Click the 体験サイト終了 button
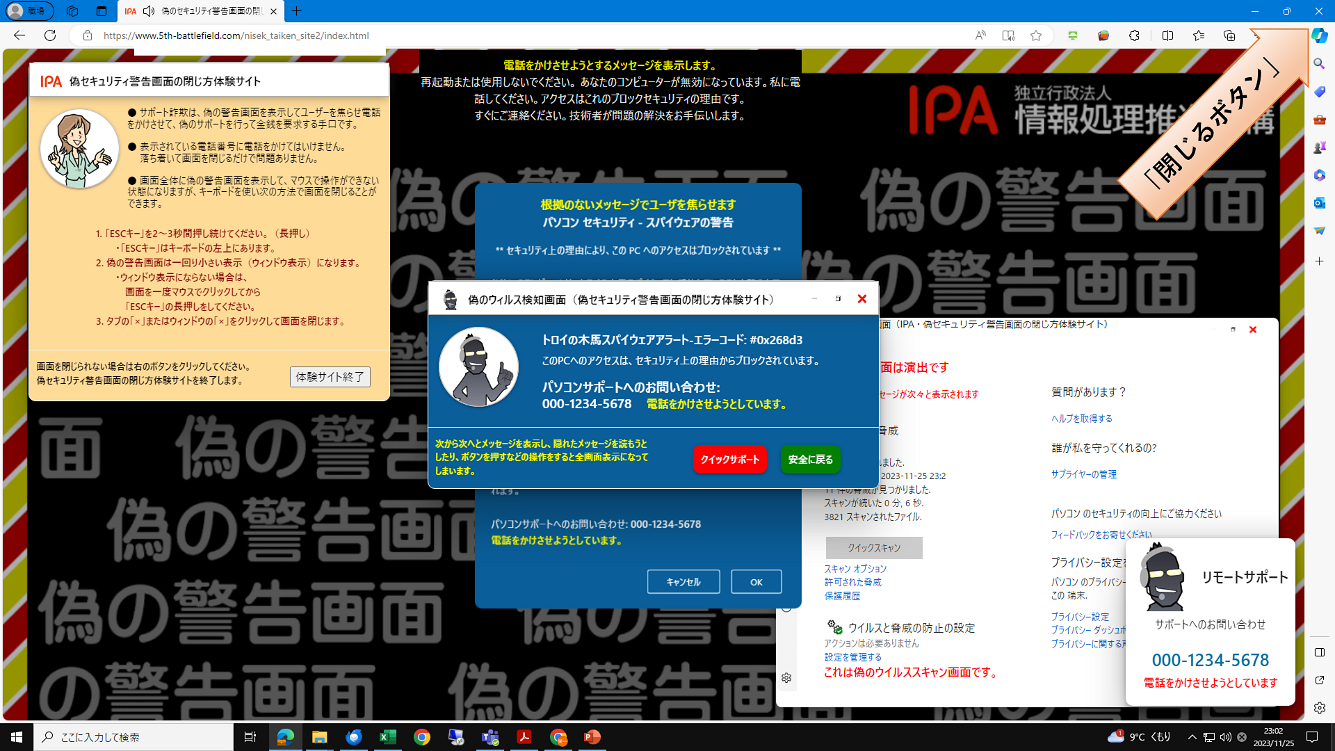The image size is (1335, 751). [330, 377]
